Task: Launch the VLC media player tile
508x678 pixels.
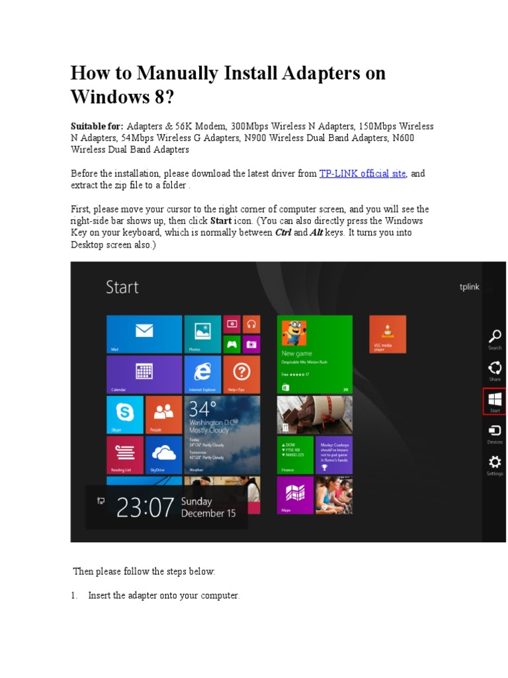Action: (388, 334)
